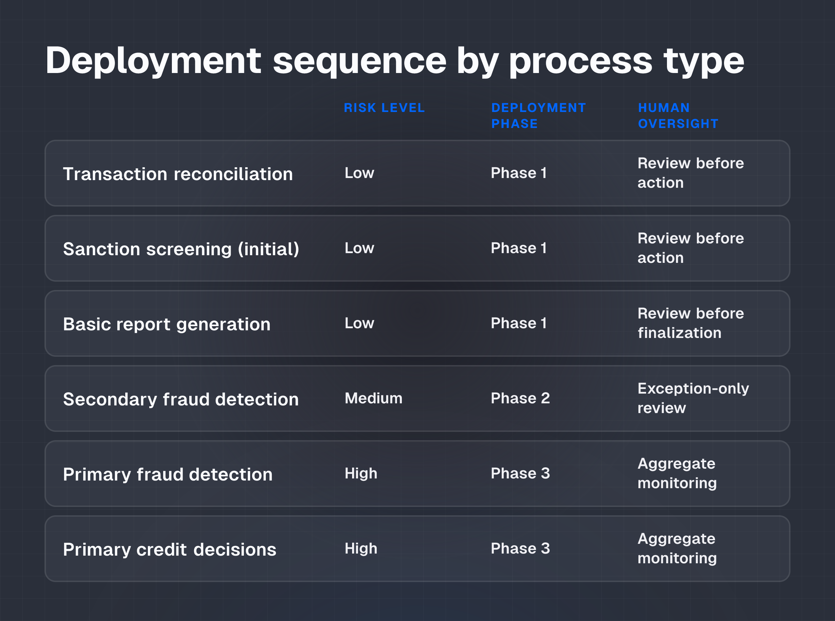
Task: Click the 'Exception-only review' cell
Action: [693, 398]
